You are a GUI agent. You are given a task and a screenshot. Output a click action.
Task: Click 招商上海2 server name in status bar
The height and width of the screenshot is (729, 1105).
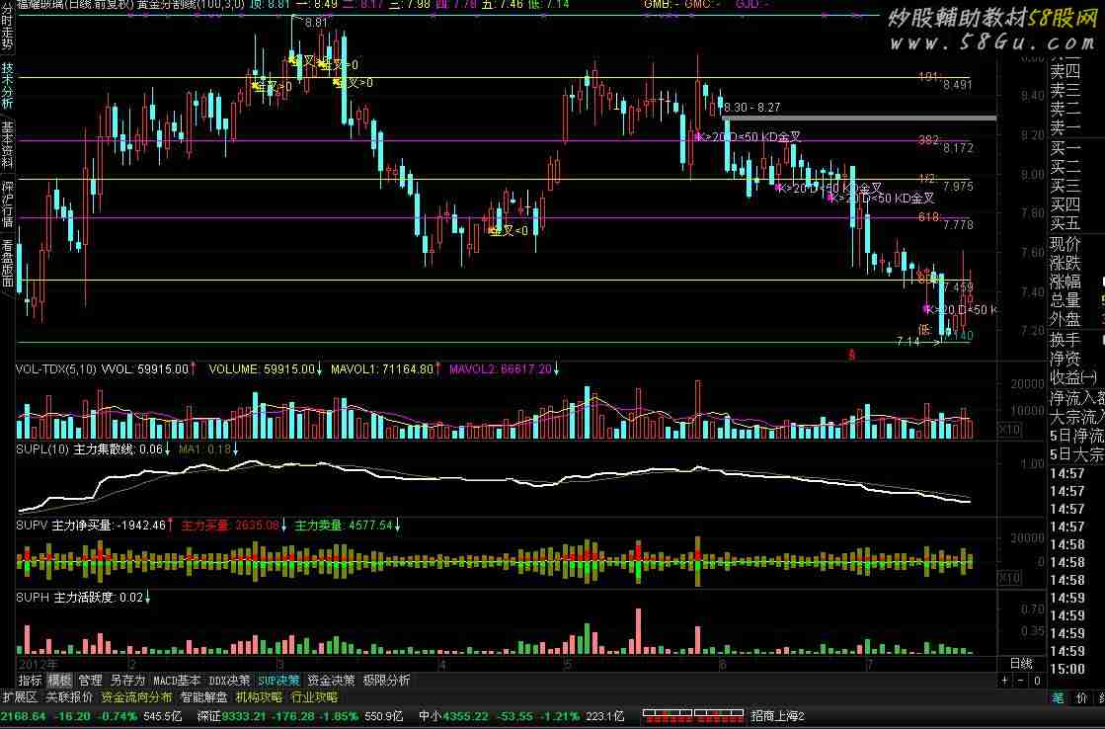tap(777, 716)
